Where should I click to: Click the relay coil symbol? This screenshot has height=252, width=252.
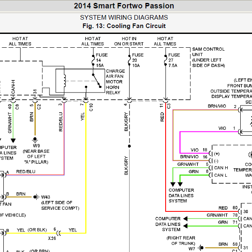click(65, 81)
